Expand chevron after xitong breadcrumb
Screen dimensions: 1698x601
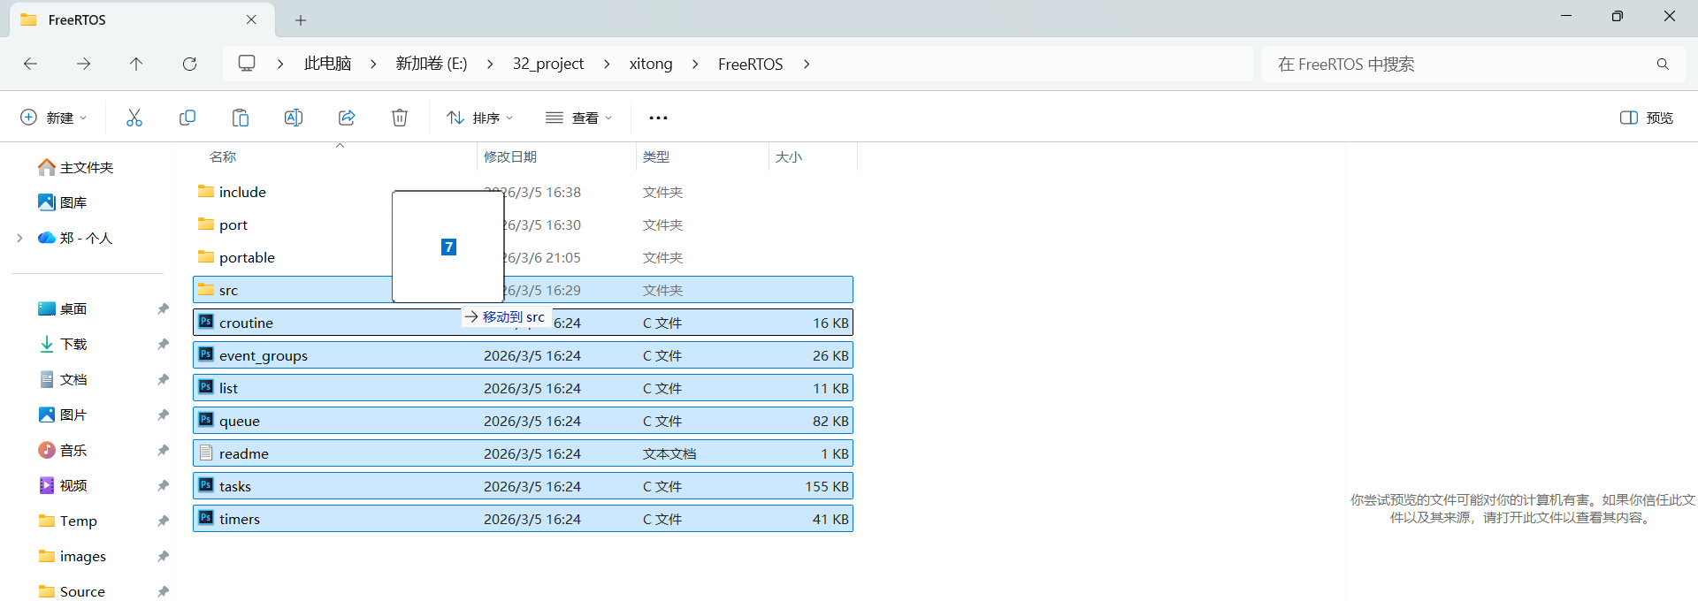pyautogui.click(x=695, y=64)
